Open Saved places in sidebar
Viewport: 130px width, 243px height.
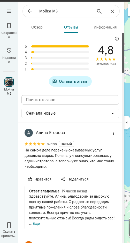[9, 31]
